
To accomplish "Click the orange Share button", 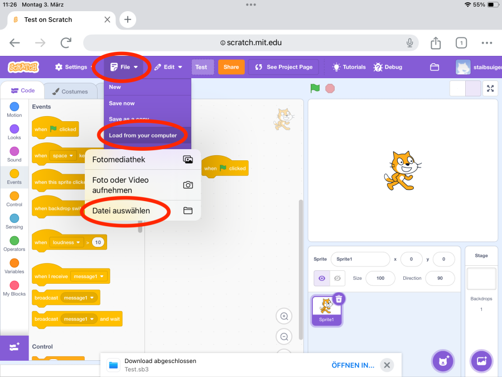I will point(231,67).
